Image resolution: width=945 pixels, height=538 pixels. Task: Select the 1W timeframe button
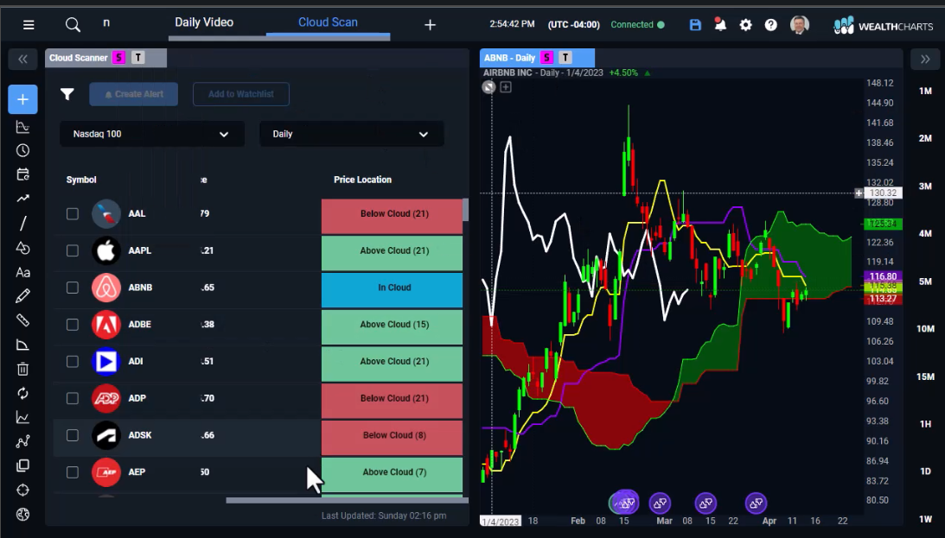pyautogui.click(x=925, y=519)
